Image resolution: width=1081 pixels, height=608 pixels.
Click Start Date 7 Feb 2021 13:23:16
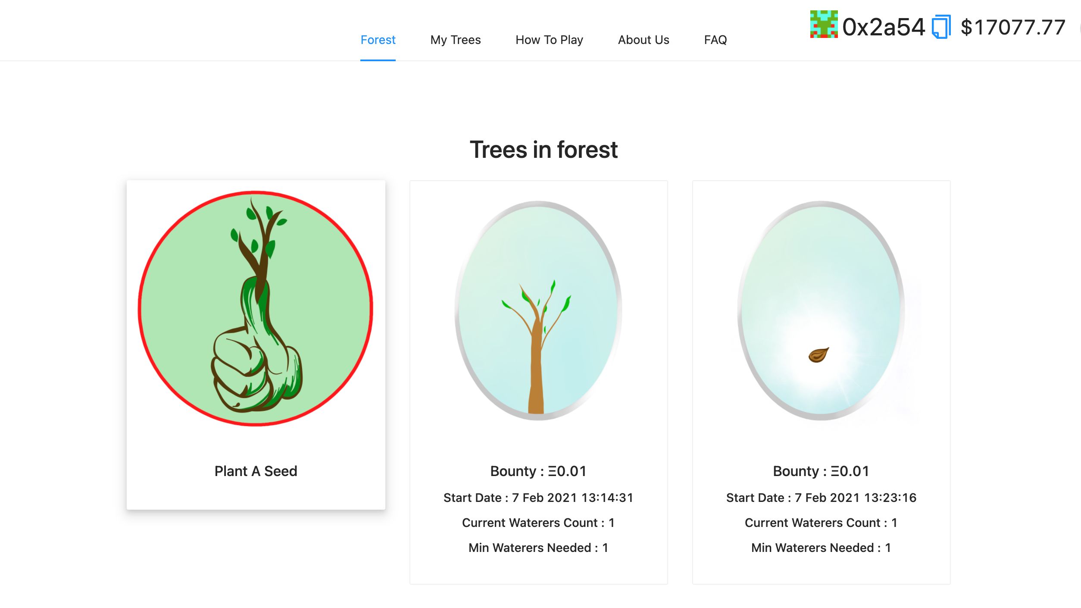click(821, 498)
